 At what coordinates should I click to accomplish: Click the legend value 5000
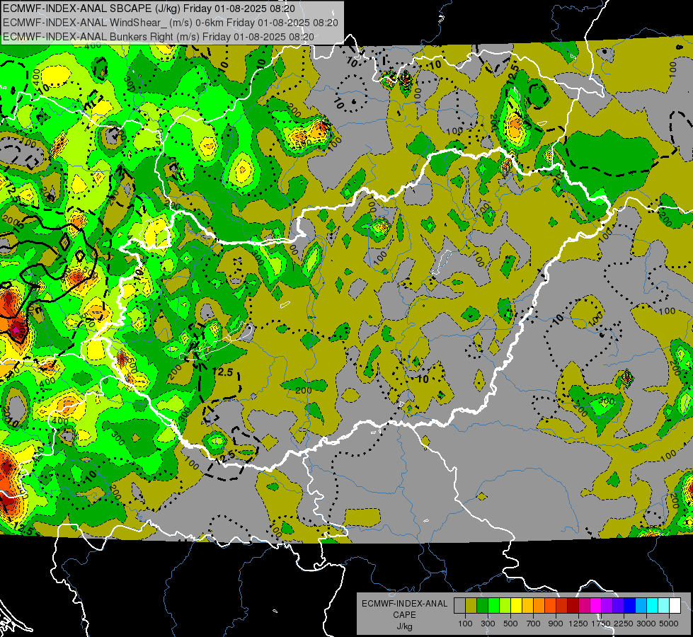(669, 624)
